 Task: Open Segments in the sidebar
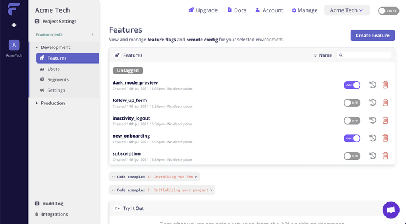click(58, 79)
